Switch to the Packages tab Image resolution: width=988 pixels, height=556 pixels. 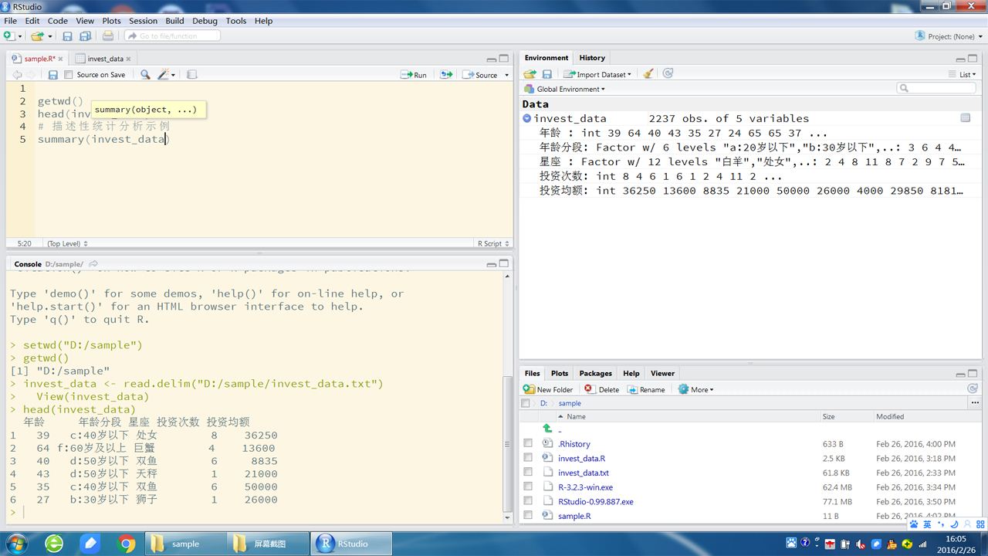pyautogui.click(x=595, y=373)
